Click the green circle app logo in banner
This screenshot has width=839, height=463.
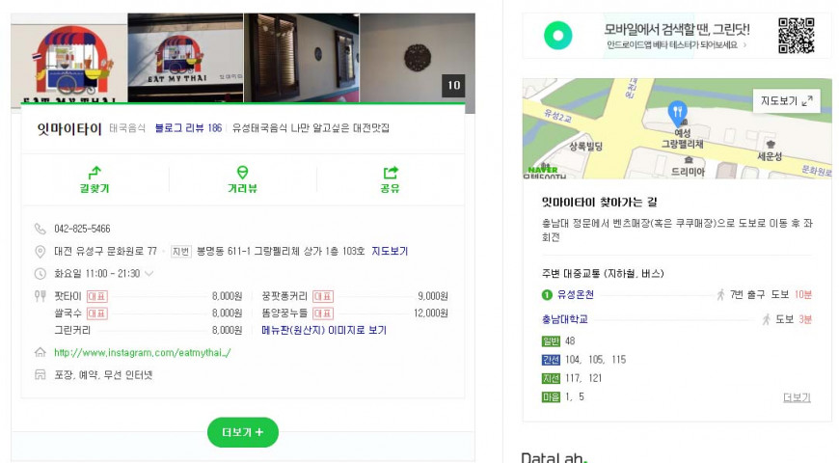(x=558, y=36)
